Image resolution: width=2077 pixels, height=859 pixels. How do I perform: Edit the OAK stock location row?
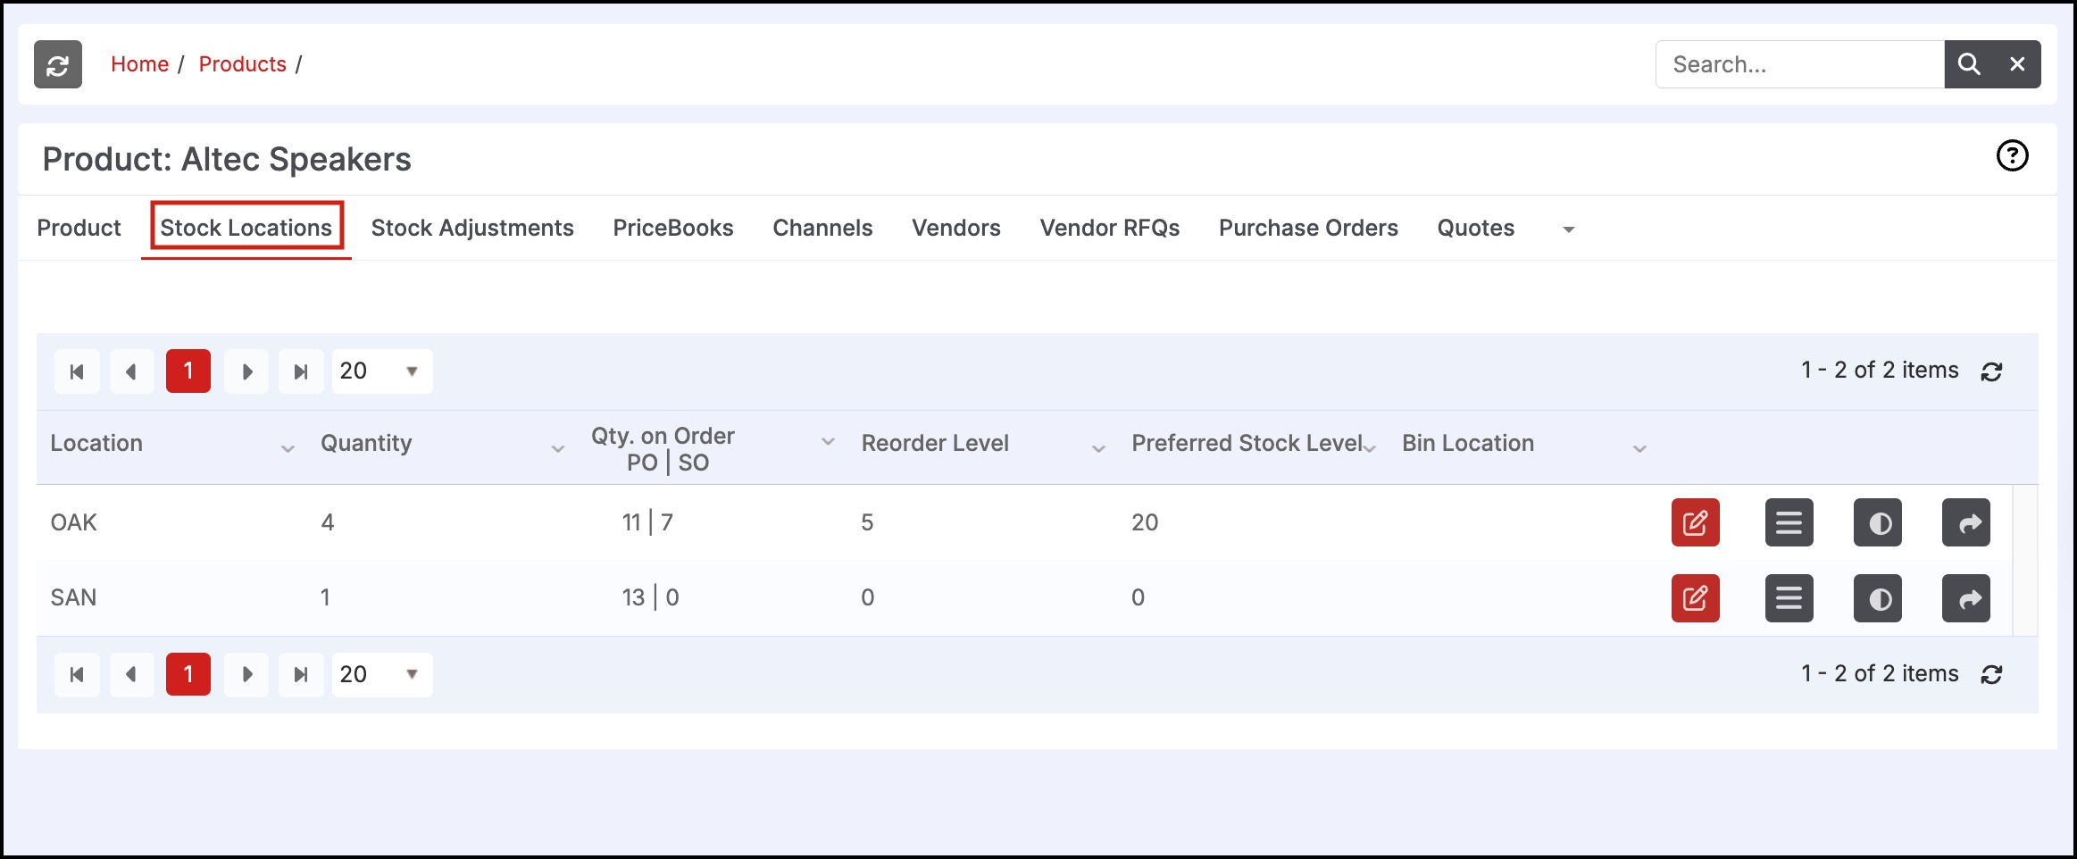pyautogui.click(x=1695, y=522)
